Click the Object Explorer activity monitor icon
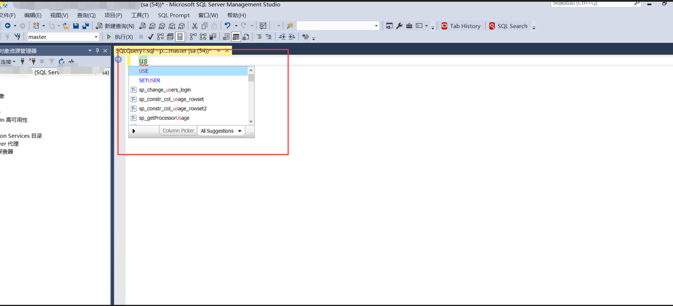The height and width of the screenshot is (306, 673). click(x=71, y=62)
